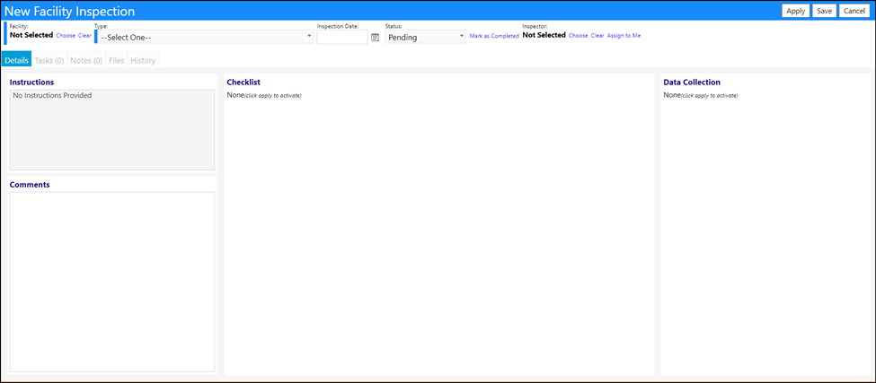
Task: Switch to the Files tab
Action: 116,60
